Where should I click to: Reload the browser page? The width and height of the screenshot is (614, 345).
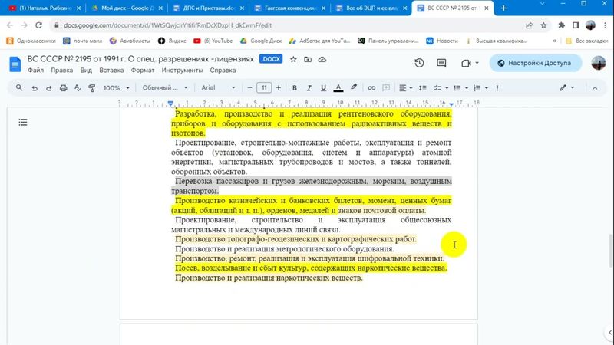[38, 25]
